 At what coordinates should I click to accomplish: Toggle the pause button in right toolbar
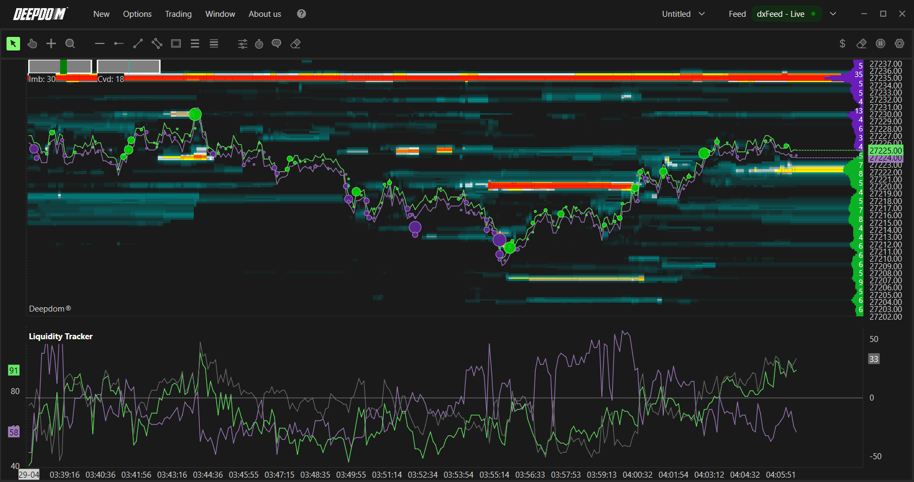click(880, 43)
